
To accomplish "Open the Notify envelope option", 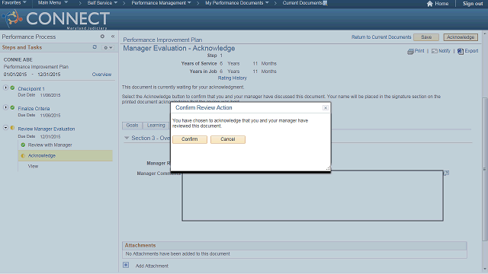I will 441,51.
